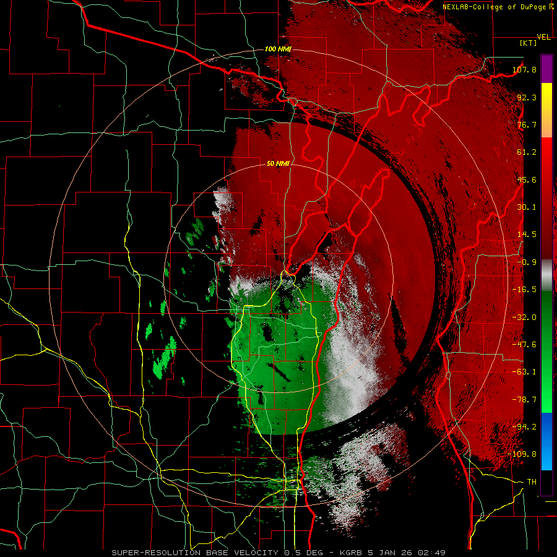
Task: Click the '100 NMI' range ring label
Action: (278, 49)
